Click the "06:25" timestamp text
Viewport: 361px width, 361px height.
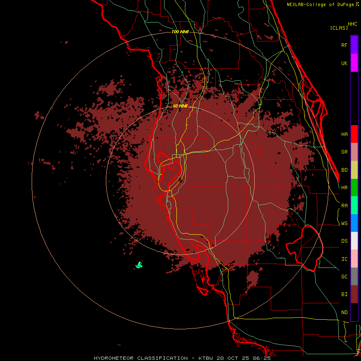(262, 358)
